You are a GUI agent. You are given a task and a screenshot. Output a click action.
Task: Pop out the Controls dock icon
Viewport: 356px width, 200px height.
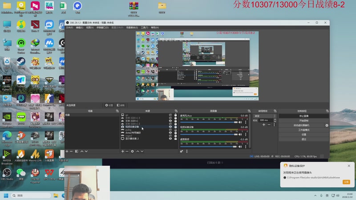point(327,111)
